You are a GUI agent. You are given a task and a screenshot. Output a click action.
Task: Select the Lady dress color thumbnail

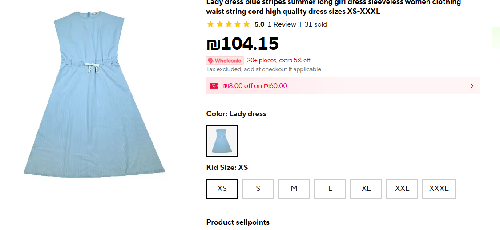[222, 141]
